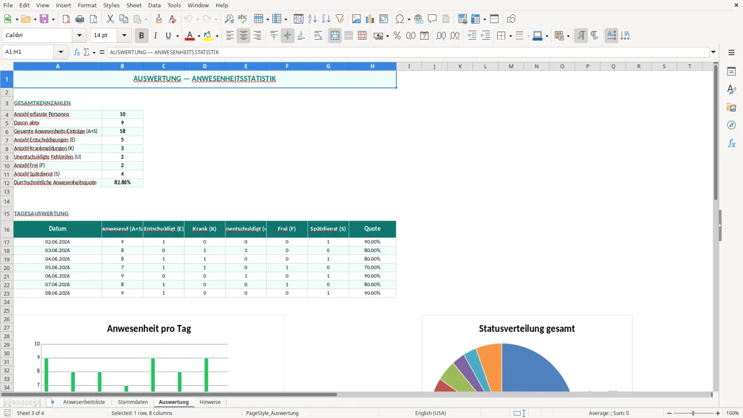Toggle Align Left
743x418 pixels.
pos(230,36)
